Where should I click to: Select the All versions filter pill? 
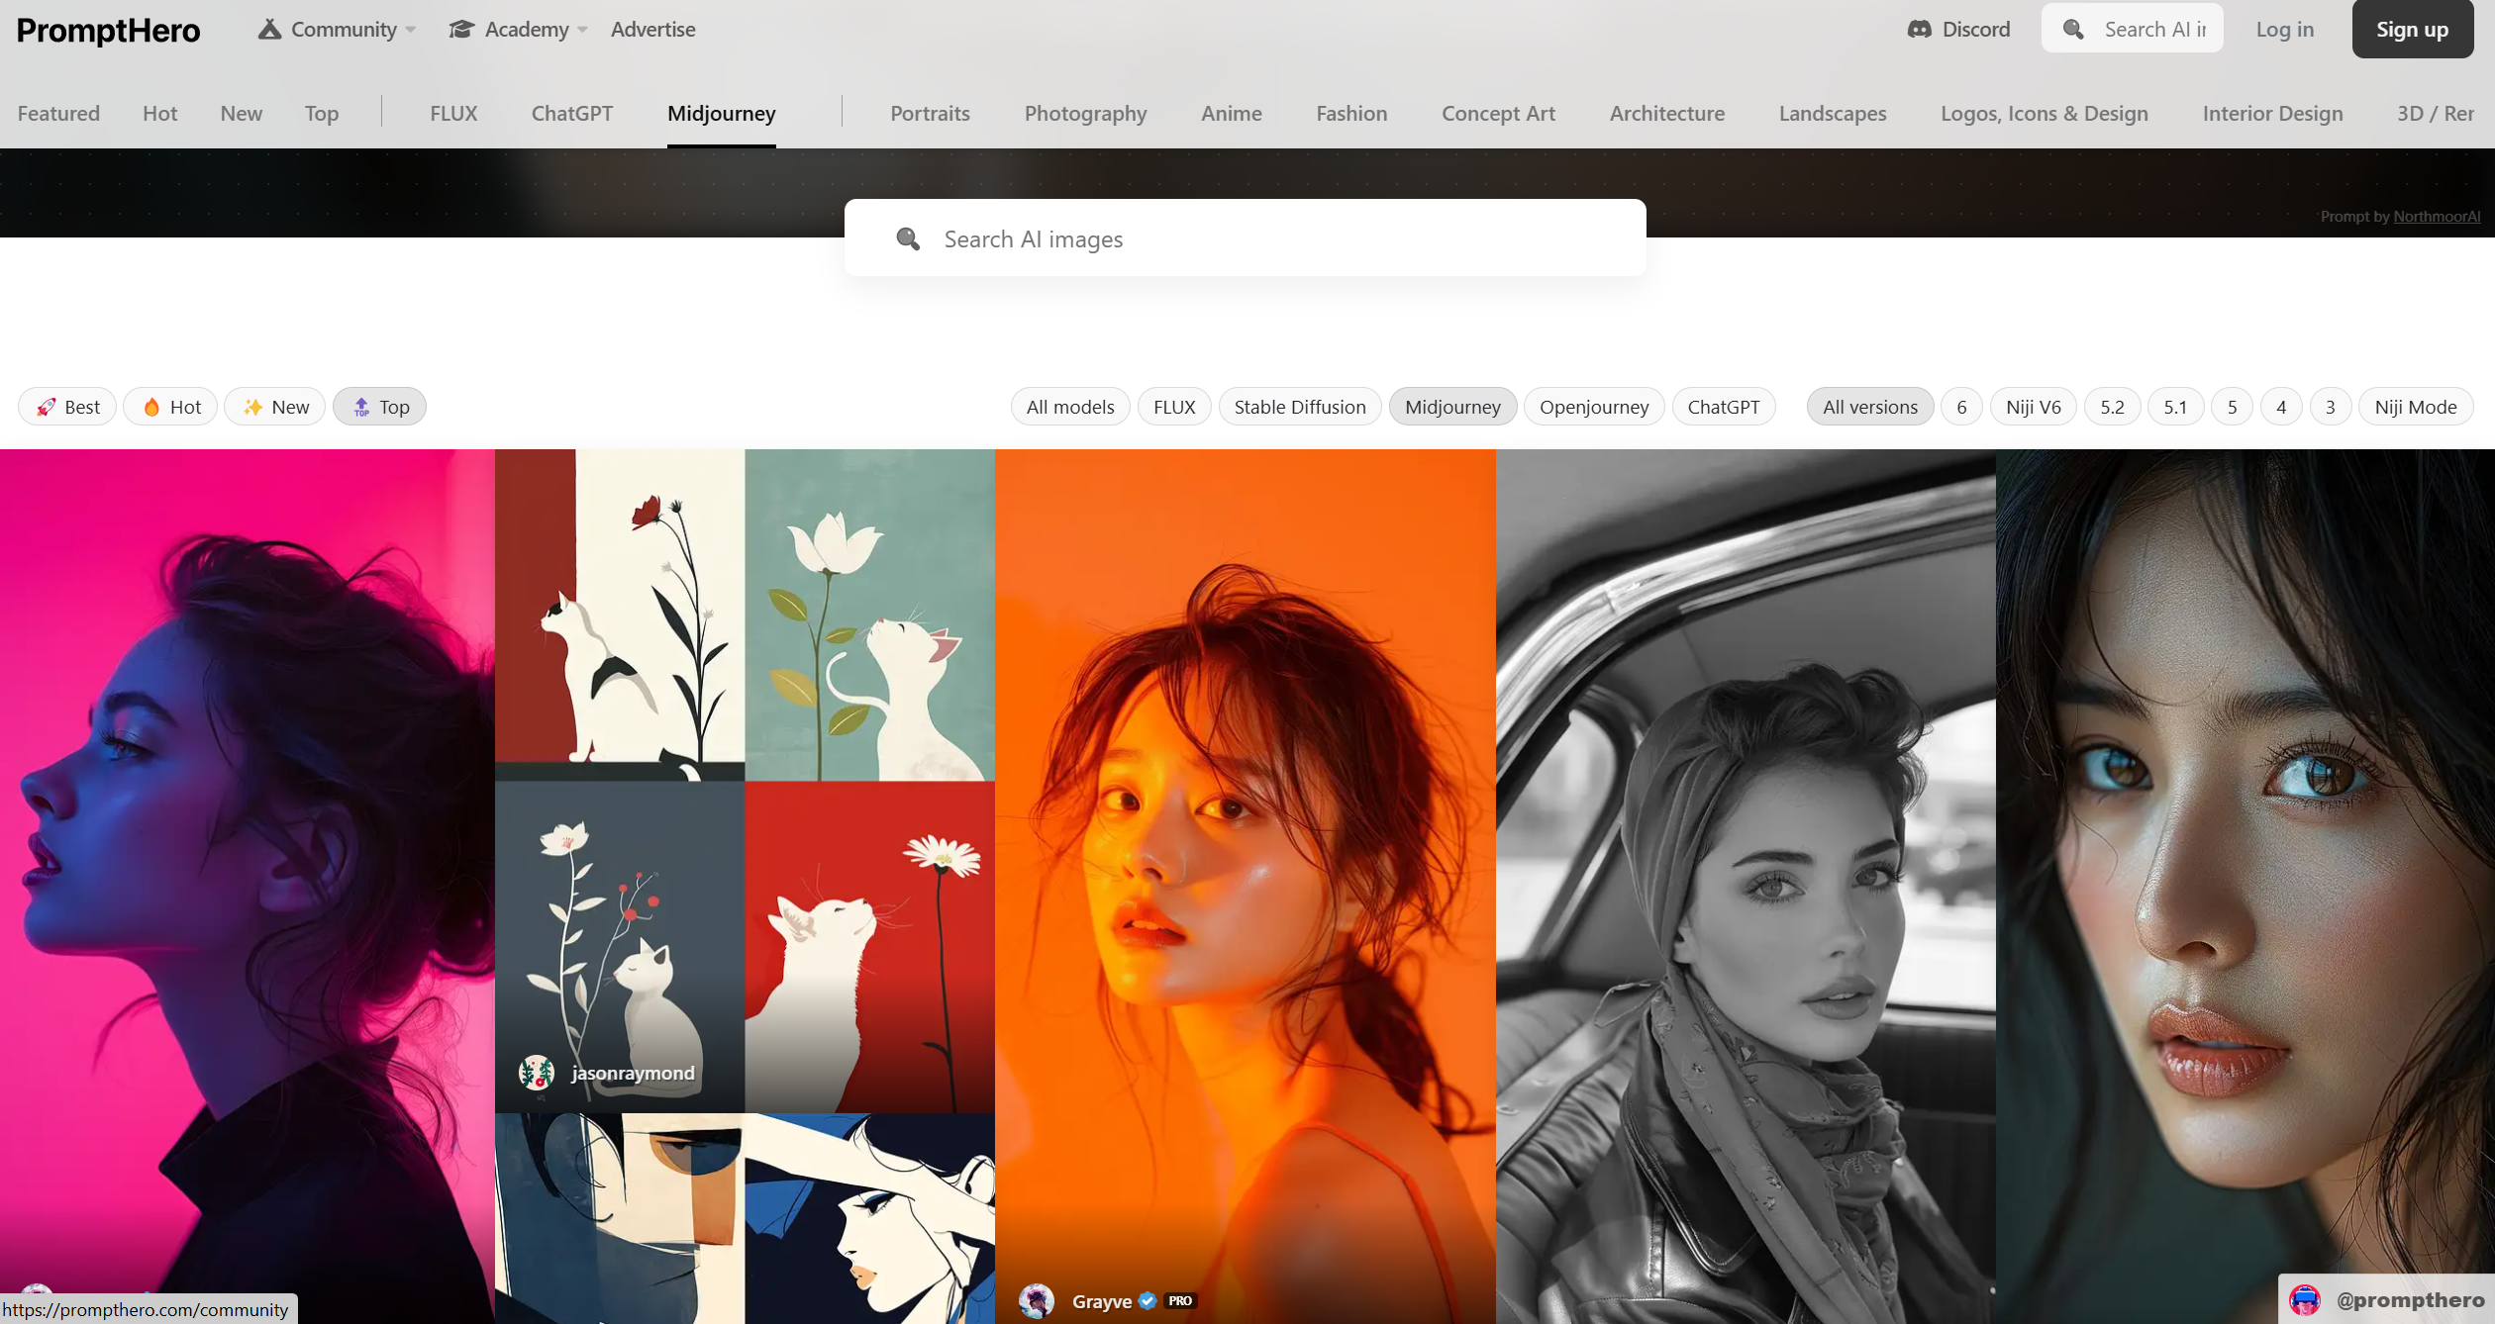[1869, 407]
